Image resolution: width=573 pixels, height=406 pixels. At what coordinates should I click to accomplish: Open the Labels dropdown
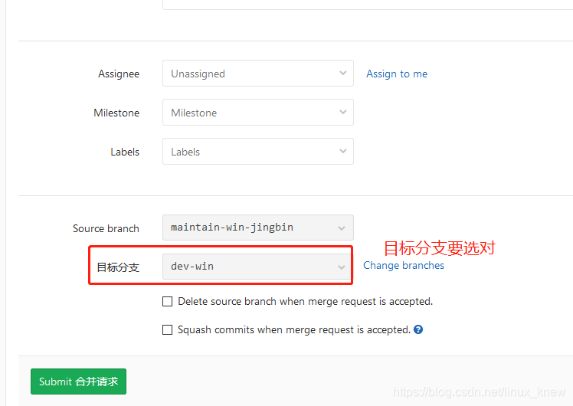[x=258, y=151]
